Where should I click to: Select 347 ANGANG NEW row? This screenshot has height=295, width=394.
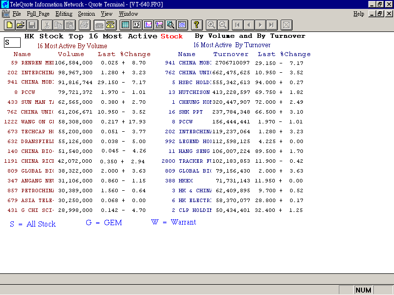point(76,180)
